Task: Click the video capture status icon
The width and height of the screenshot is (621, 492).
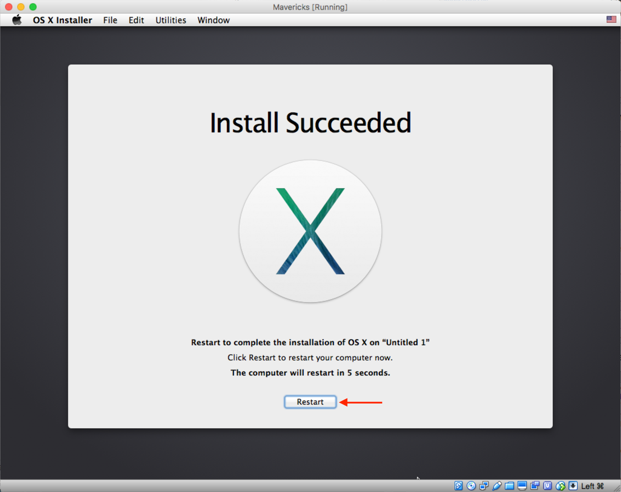Action: point(535,486)
